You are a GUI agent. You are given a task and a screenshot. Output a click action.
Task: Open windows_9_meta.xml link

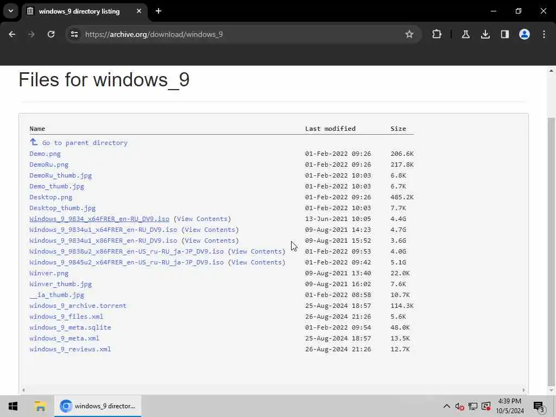pos(64,338)
